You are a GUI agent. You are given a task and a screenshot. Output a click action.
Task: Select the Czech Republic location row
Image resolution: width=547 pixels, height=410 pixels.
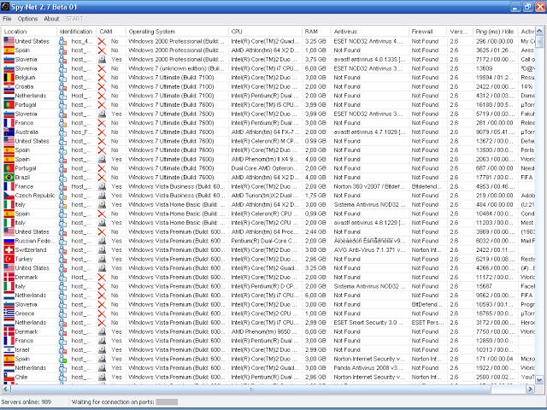[x=268, y=196]
